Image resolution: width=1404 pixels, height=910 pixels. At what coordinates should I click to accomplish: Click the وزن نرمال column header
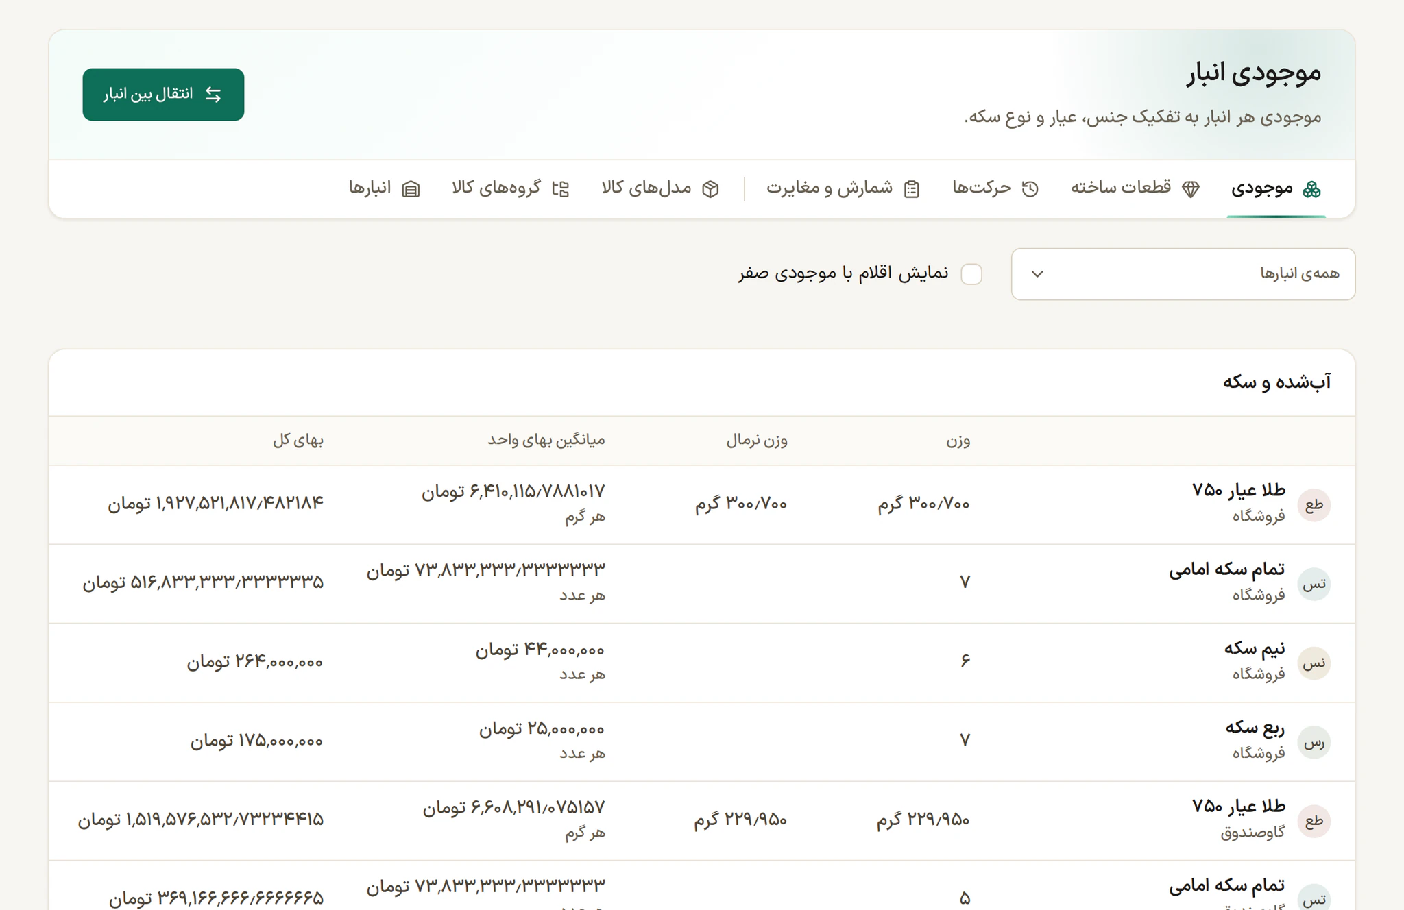[x=757, y=441]
